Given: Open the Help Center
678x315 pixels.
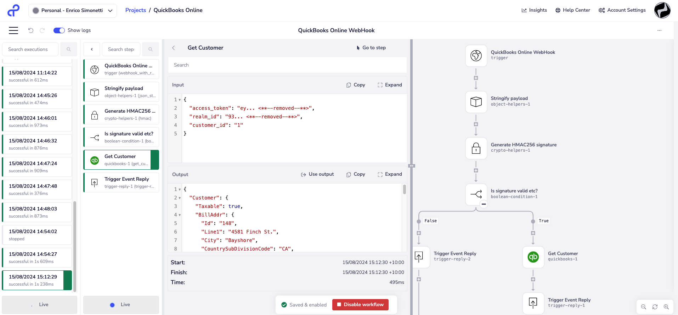Looking at the screenshot, I should [x=572, y=10].
